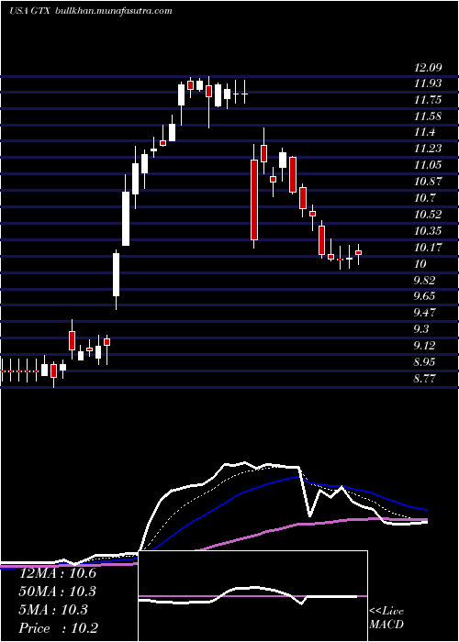The height and width of the screenshot is (642, 459).
Task: Click the 9.47 price axis label
Action: tap(424, 313)
